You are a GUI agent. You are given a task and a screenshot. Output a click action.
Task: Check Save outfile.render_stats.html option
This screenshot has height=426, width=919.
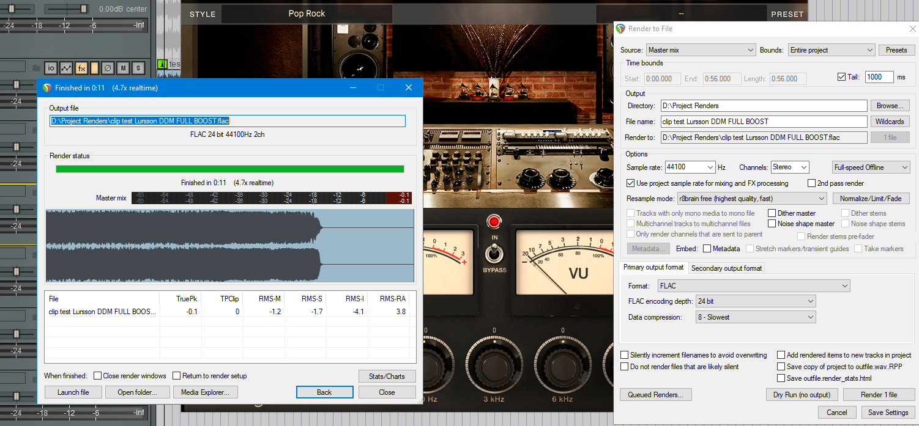point(781,378)
